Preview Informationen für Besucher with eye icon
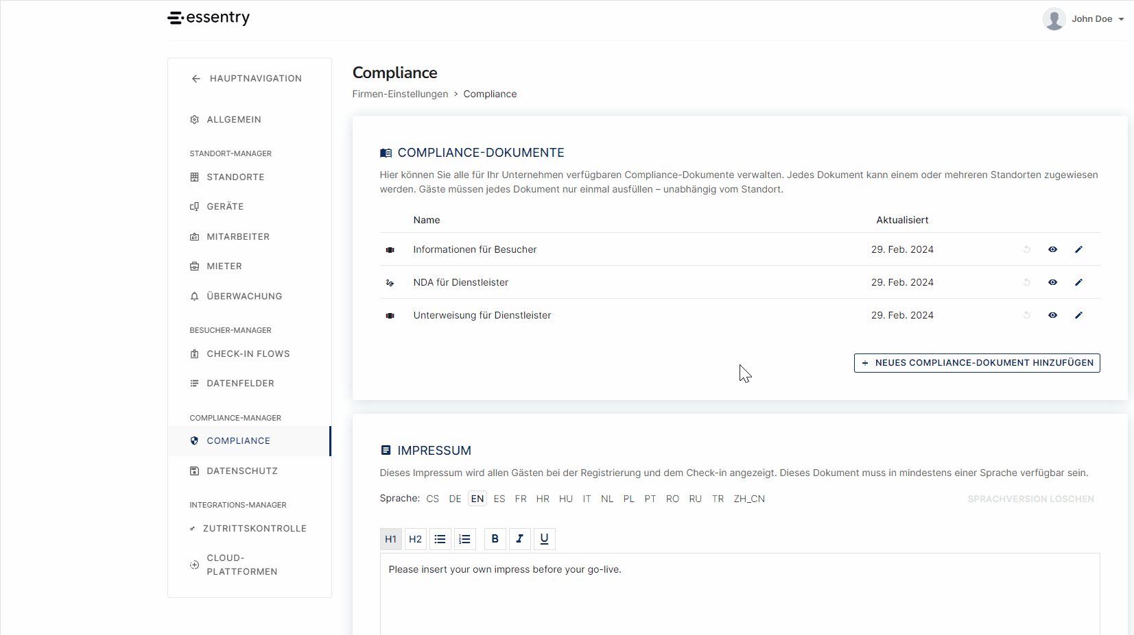The image size is (1134, 635). tap(1052, 250)
